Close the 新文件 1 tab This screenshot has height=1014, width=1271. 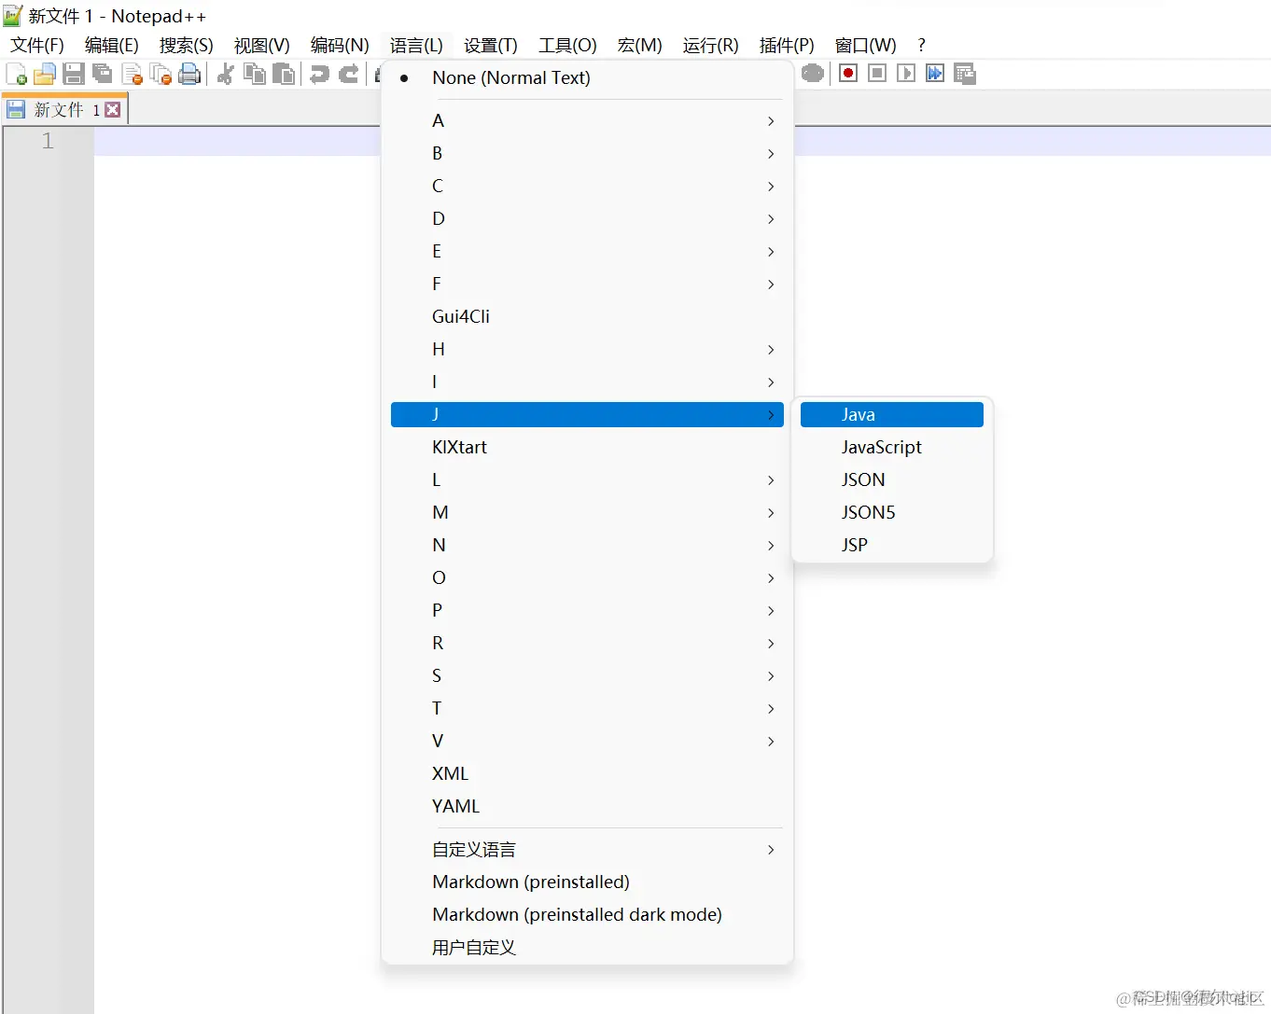tap(113, 109)
